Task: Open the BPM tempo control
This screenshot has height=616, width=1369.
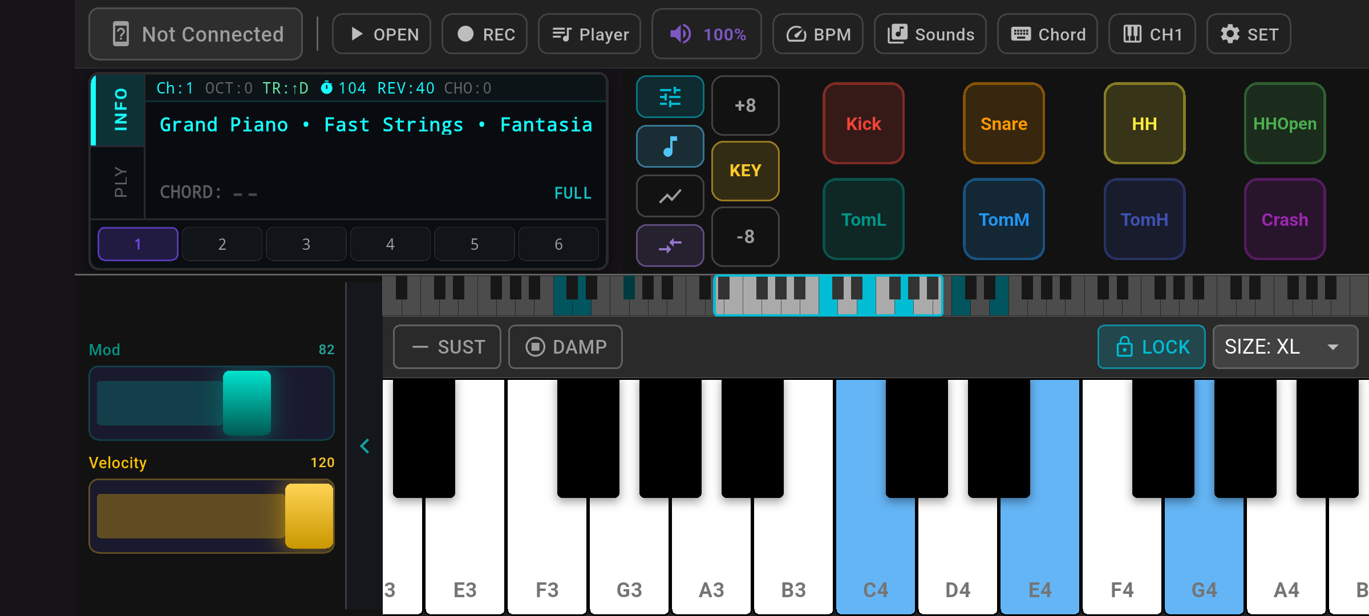Action: tap(818, 34)
